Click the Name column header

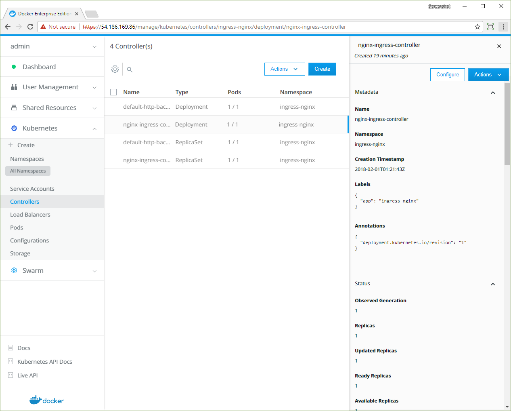(131, 92)
